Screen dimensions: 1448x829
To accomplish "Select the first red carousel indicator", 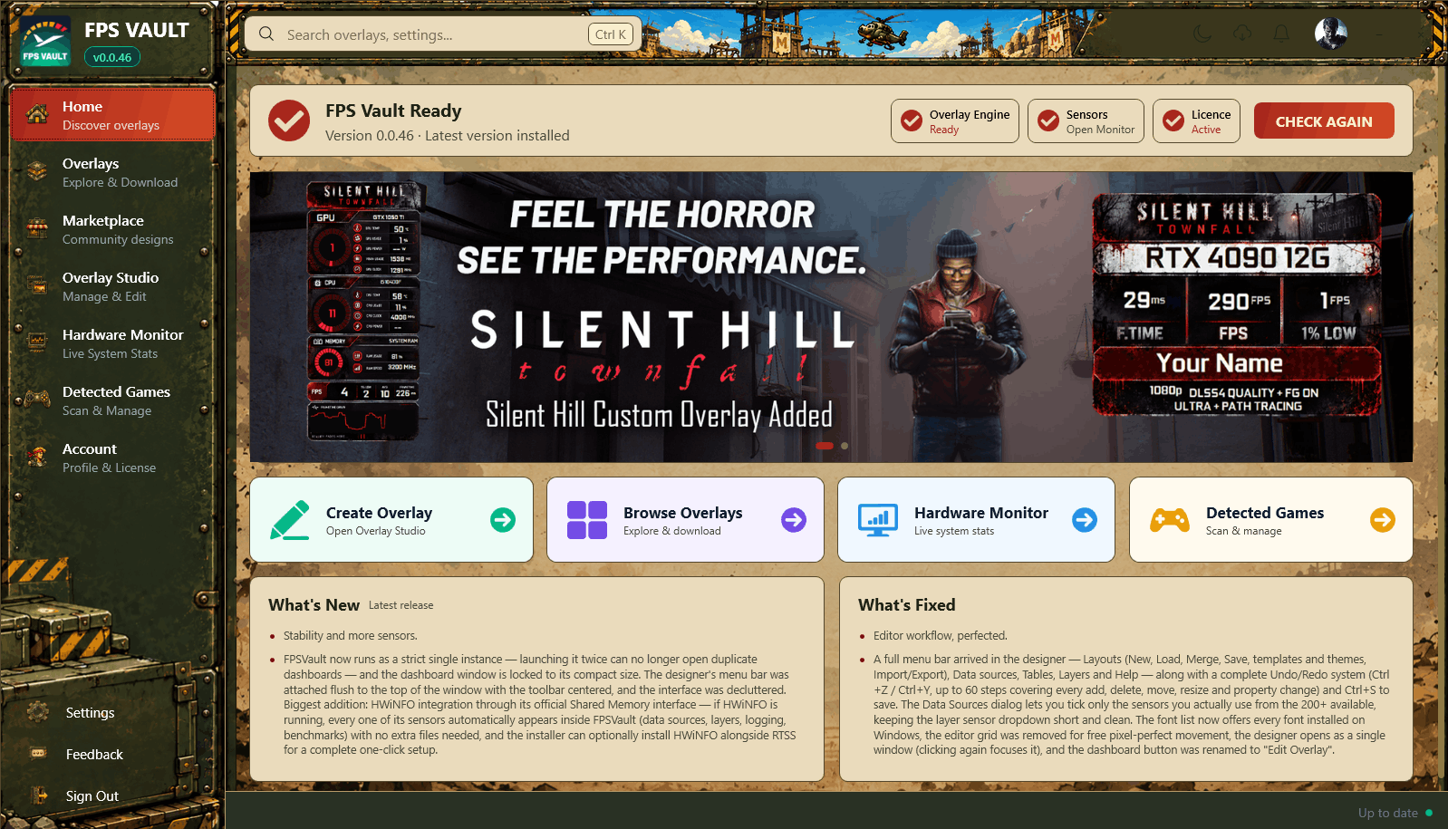I will coord(825,446).
